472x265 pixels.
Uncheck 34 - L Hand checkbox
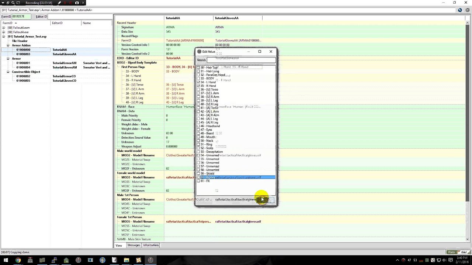pos(198,82)
